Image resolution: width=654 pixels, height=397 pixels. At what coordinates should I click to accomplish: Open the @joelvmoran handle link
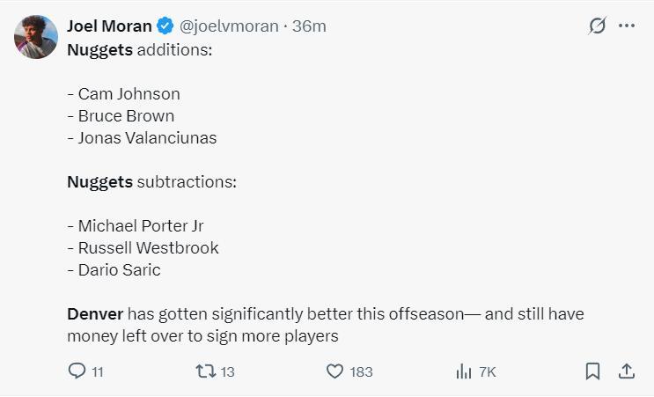tap(228, 26)
